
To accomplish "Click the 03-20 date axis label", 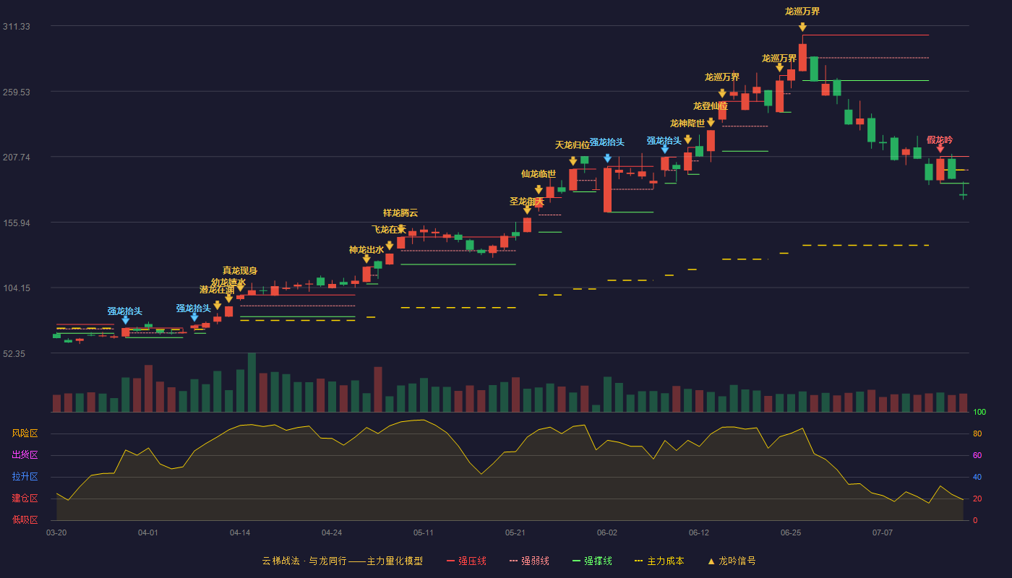I will [56, 532].
